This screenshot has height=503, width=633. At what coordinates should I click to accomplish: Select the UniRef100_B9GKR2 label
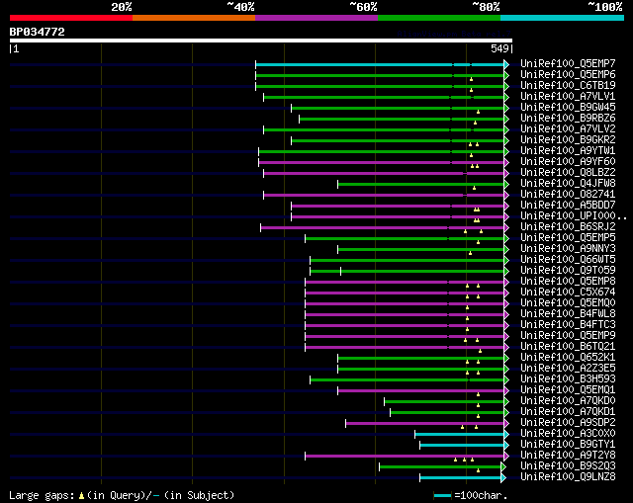[x=568, y=140]
